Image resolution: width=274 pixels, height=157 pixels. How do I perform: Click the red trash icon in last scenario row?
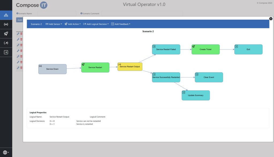[x=21, y=68]
